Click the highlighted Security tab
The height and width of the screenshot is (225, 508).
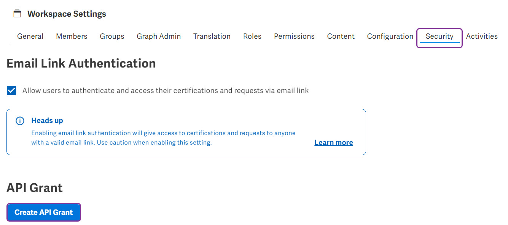(440, 36)
